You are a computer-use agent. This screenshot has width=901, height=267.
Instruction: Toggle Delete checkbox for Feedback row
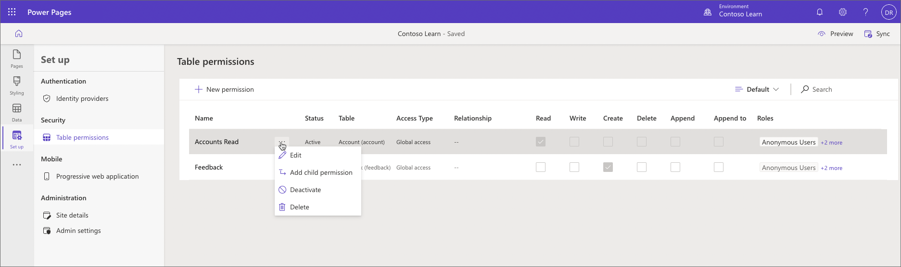tap(642, 167)
